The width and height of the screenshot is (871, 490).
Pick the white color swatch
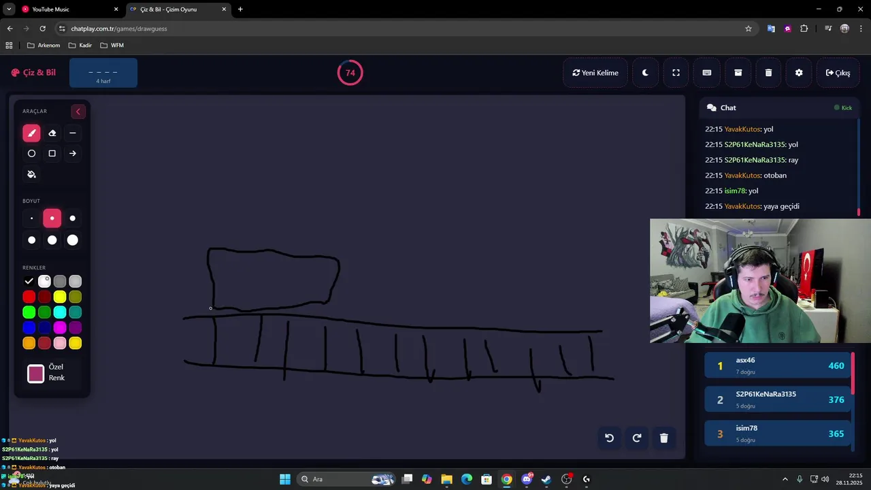click(44, 281)
